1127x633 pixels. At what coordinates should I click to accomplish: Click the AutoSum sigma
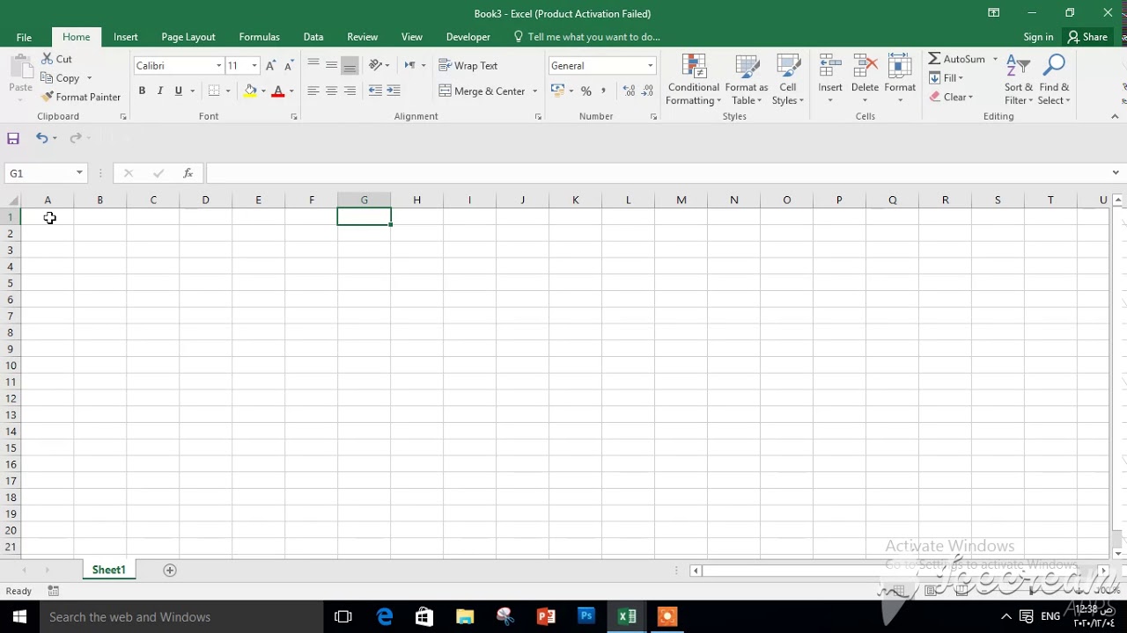[x=934, y=59]
